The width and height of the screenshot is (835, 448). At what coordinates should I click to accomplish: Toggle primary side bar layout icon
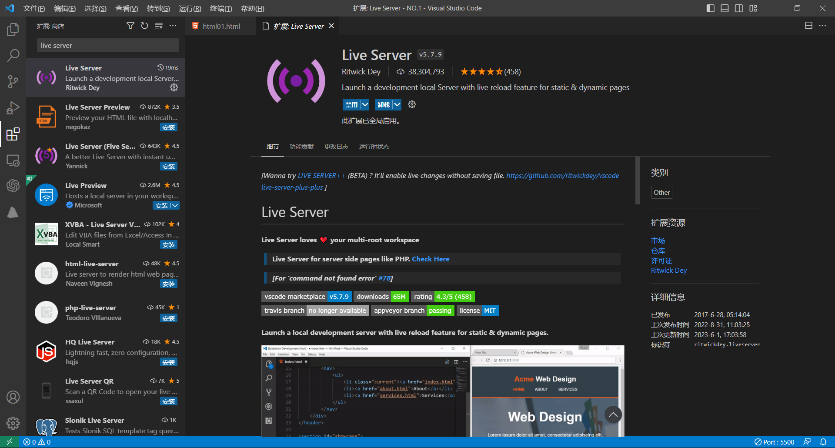click(x=711, y=8)
